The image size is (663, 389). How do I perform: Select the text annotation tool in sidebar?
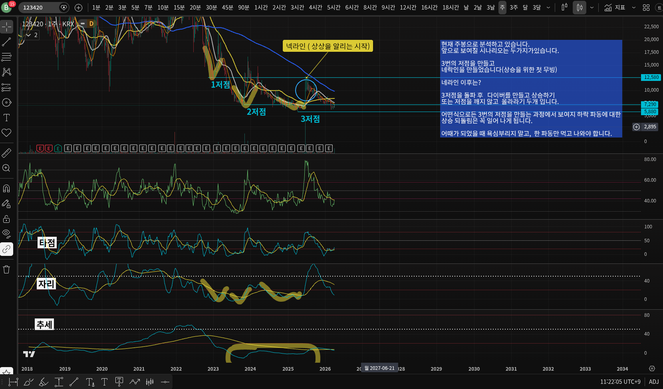pos(6,118)
